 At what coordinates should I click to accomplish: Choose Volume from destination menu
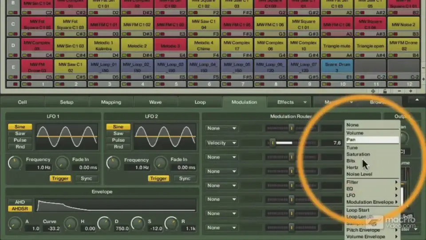point(372,133)
